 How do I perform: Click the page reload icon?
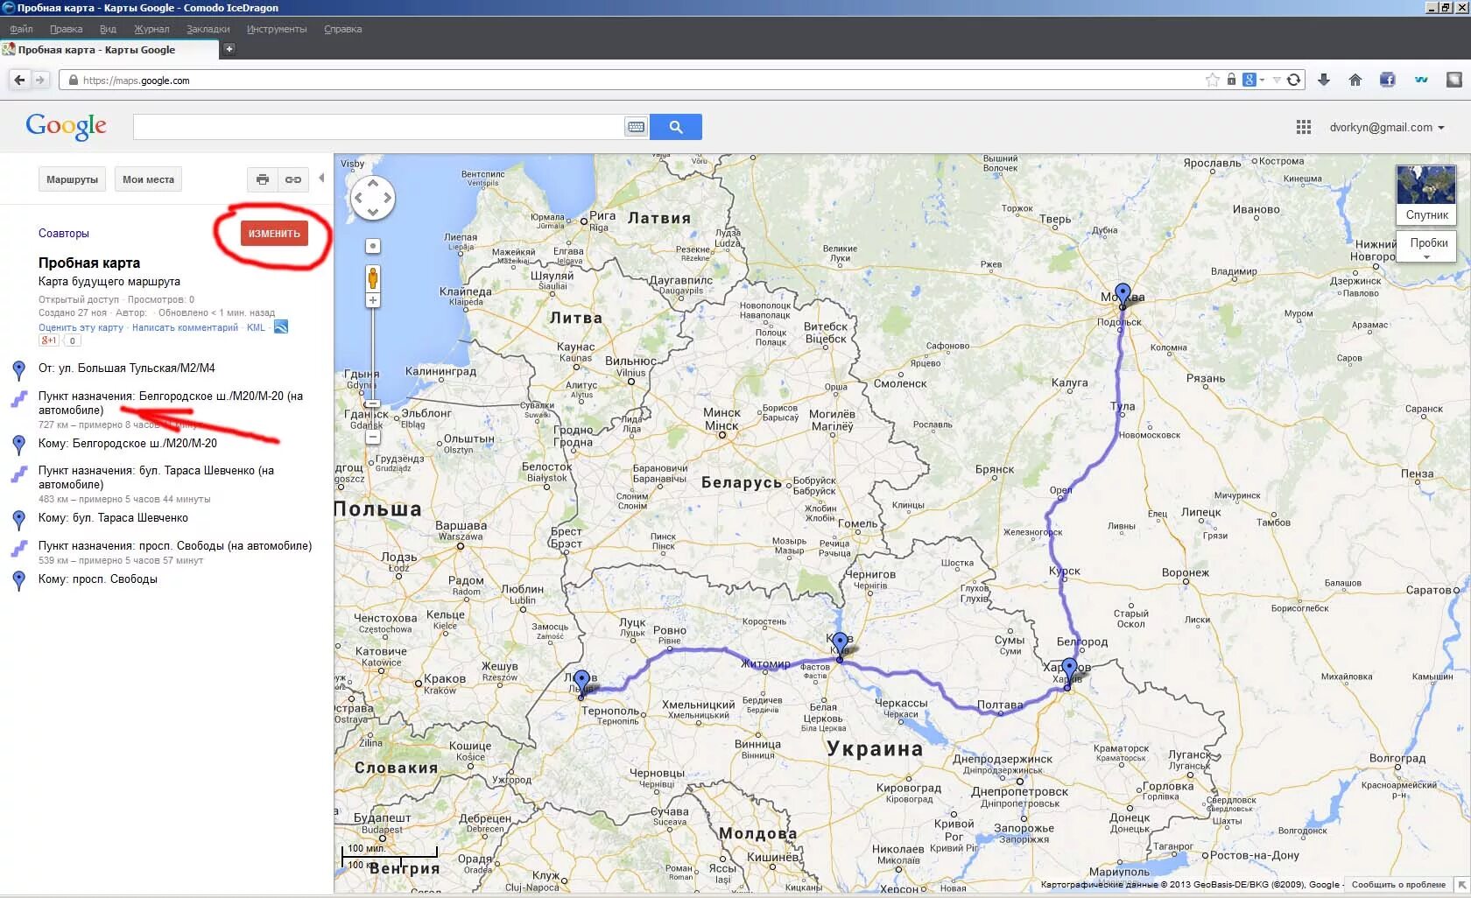coord(1293,80)
